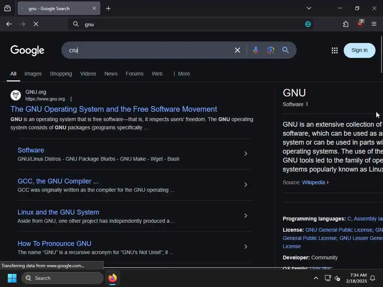This screenshot has height=287, width=383.
Task: Select the All results tab
Action: (x=13, y=74)
